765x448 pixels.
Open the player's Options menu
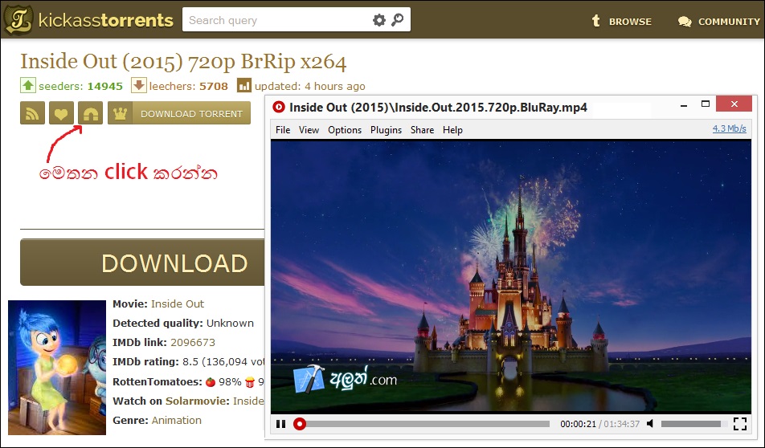pos(345,130)
